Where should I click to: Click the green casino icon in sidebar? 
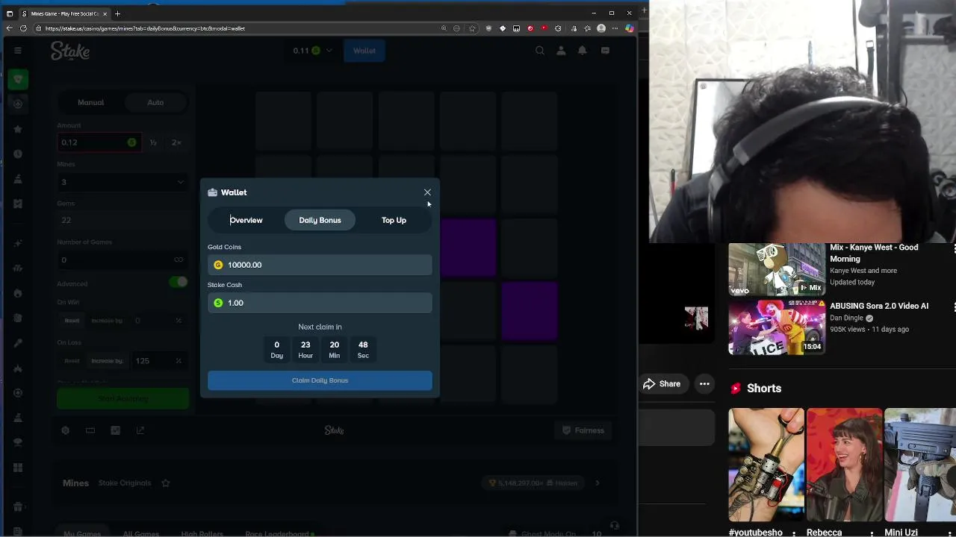tap(18, 79)
